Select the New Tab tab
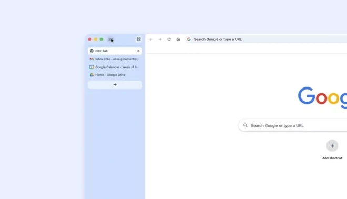The image size is (347, 199). [115, 51]
